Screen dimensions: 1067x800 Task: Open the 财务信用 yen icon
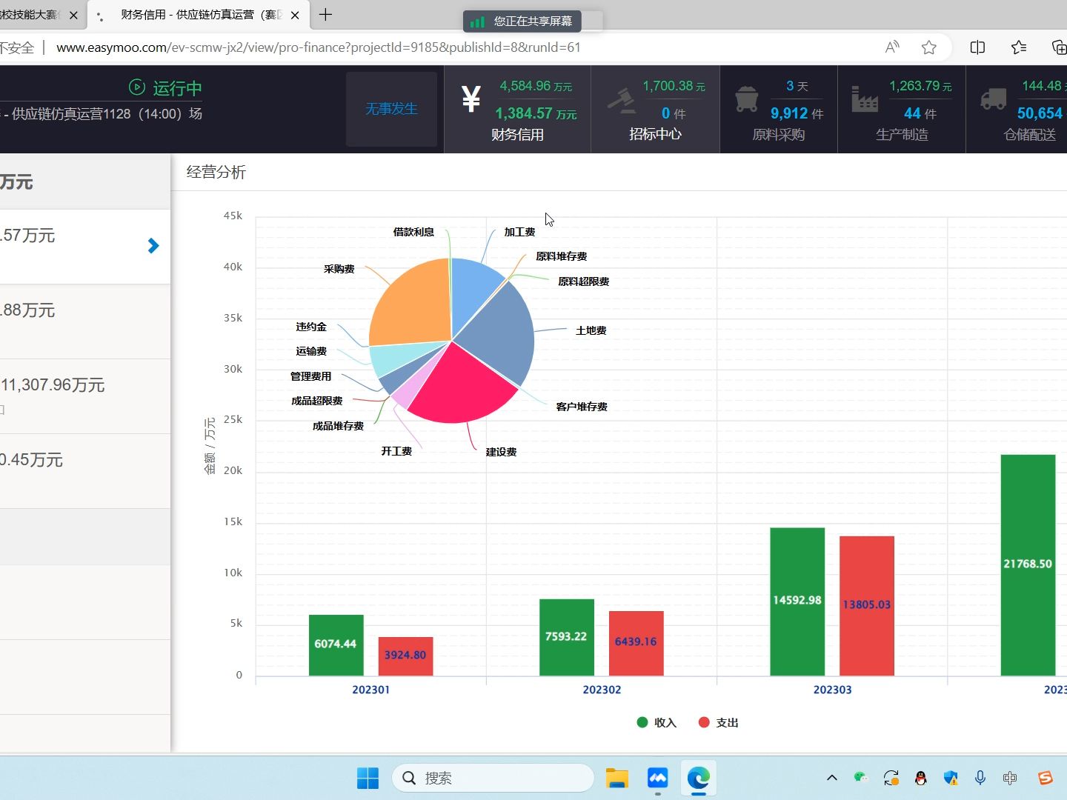471,99
